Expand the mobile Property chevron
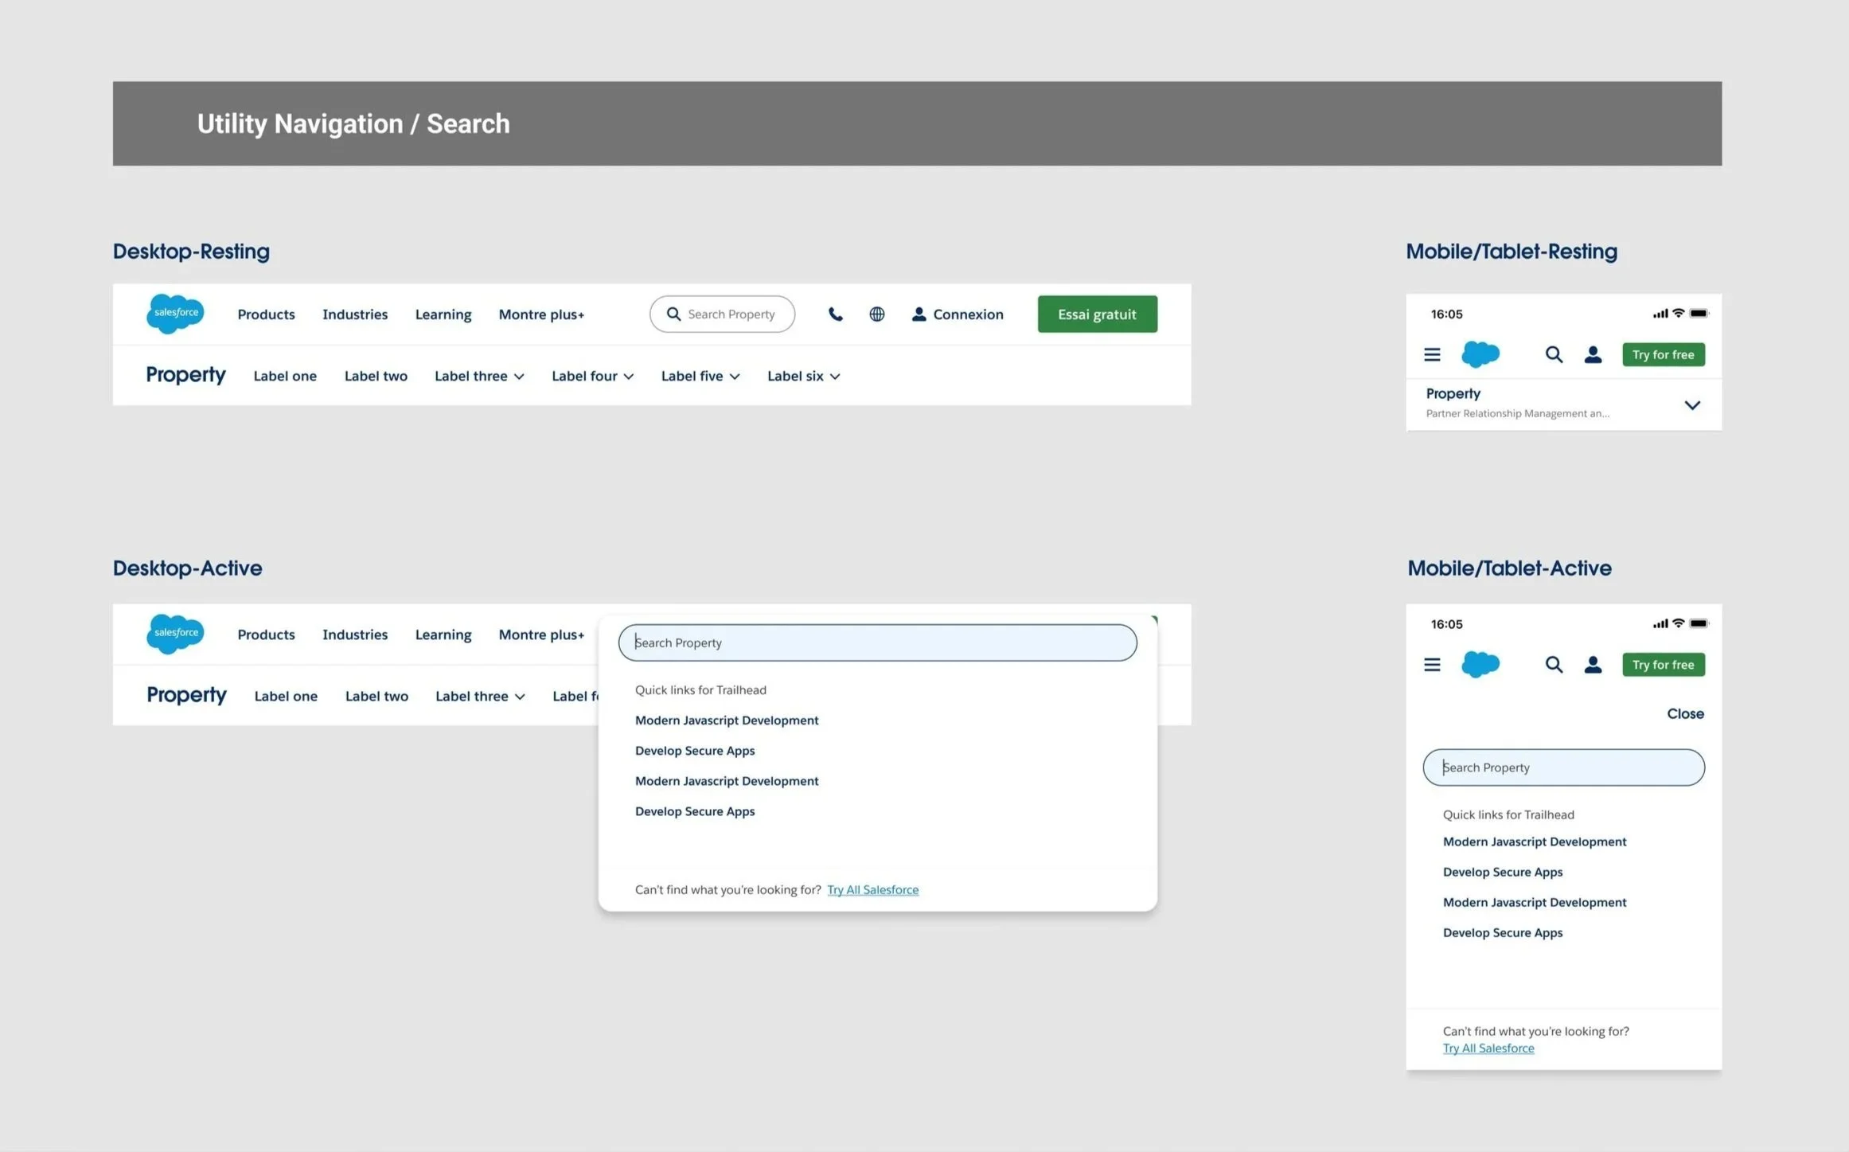Image resolution: width=1849 pixels, height=1152 pixels. [1692, 405]
